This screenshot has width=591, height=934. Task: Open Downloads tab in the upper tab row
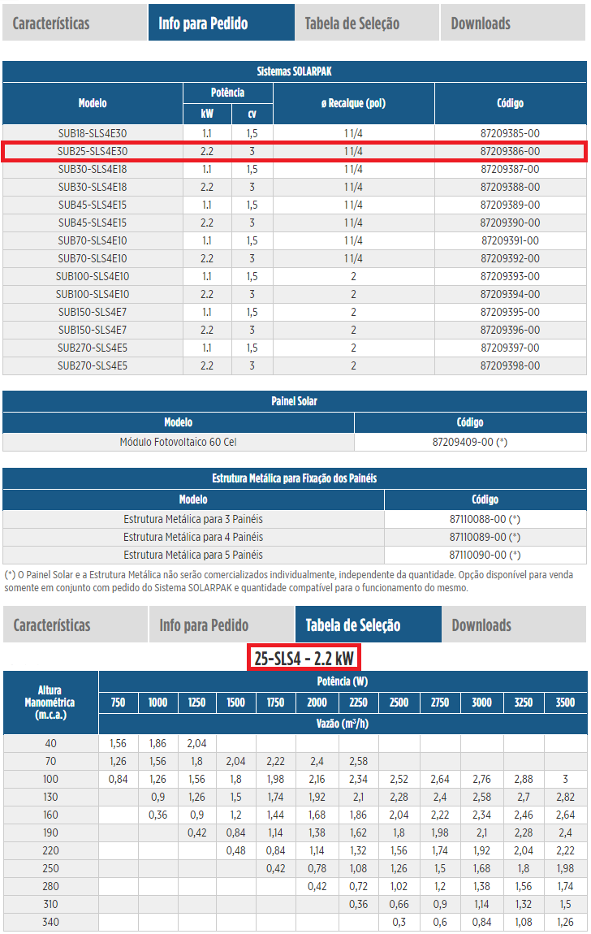pyautogui.click(x=513, y=23)
